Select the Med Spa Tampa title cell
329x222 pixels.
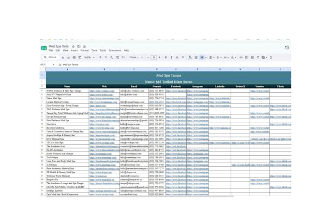click(x=168, y=75)
